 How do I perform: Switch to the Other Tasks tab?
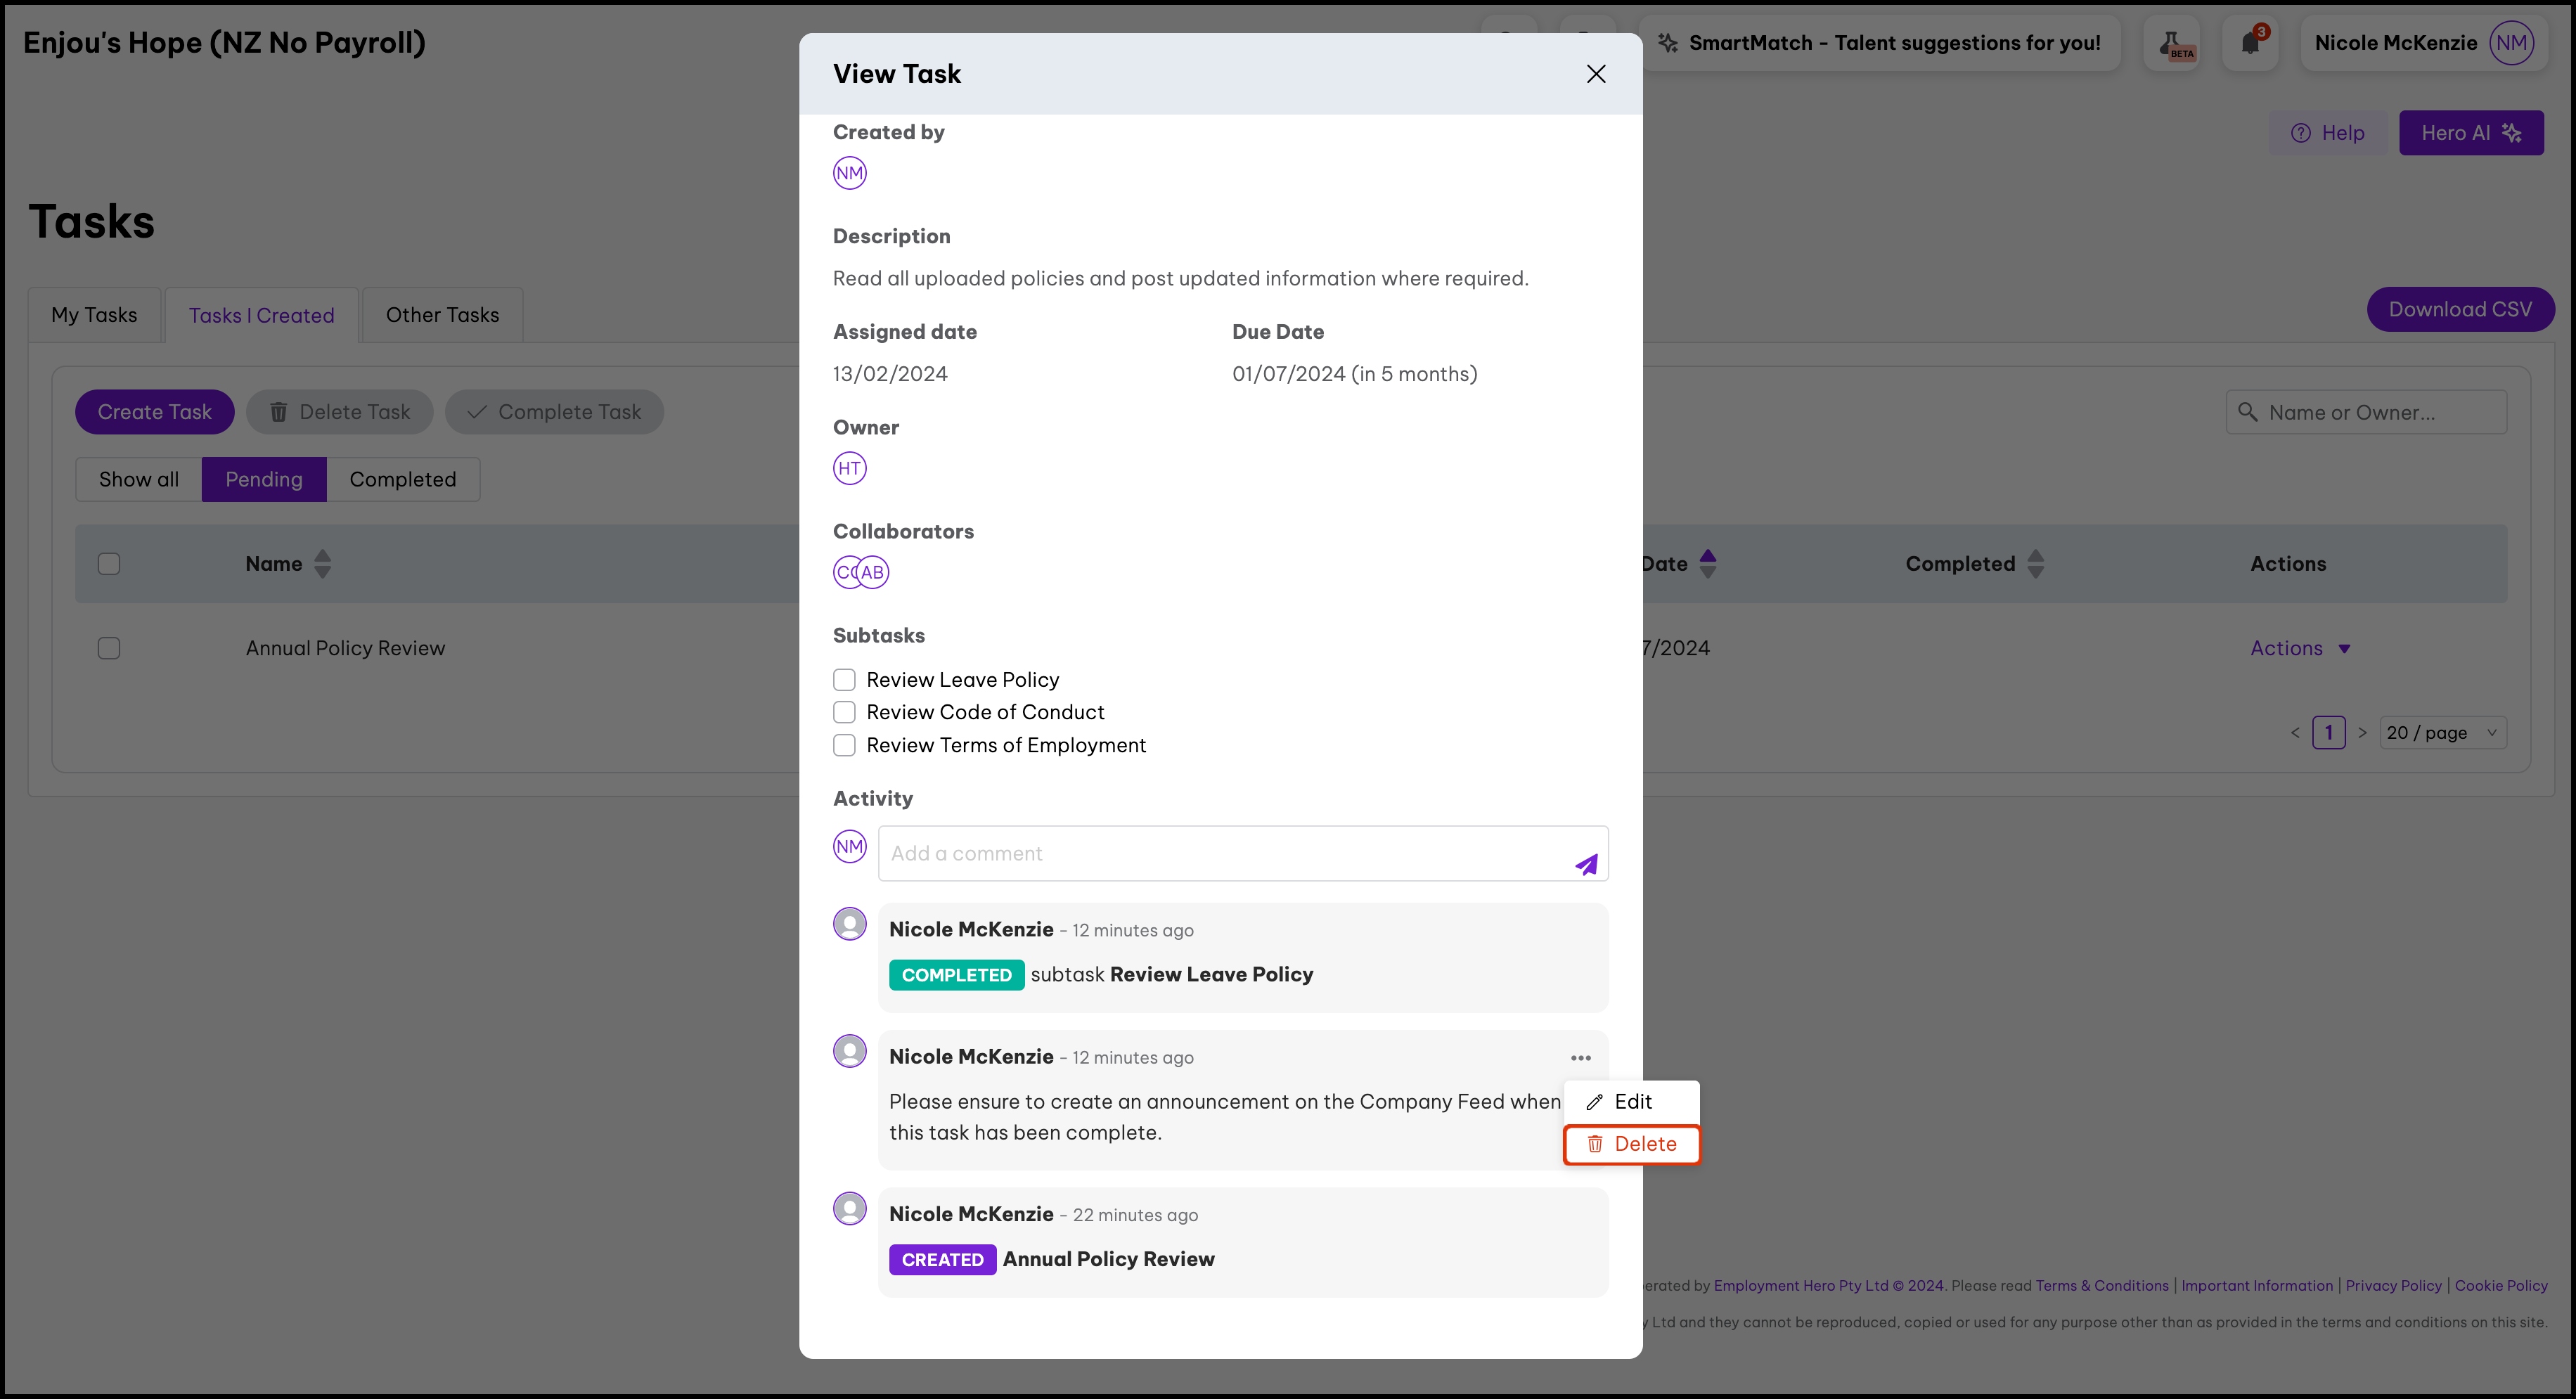click(x=442, y=315)
